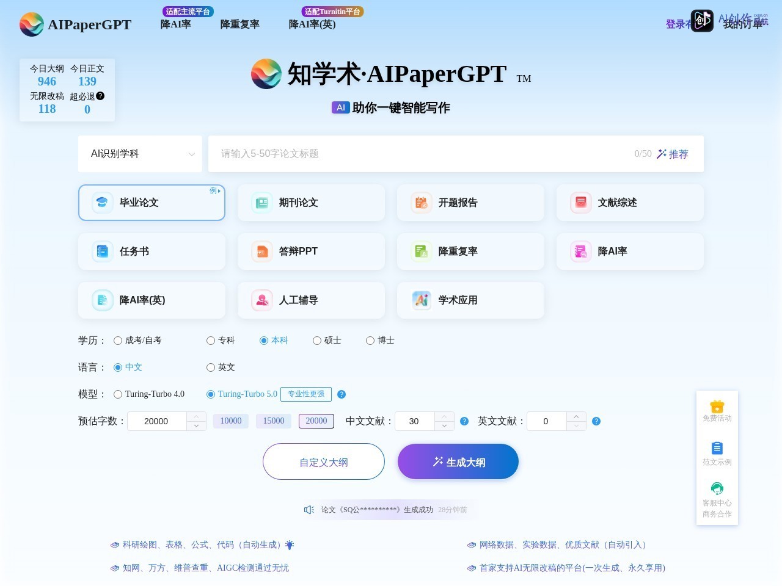Decrease 英文文献 count down arrow
The height and width of the screenshot is (586, 782).
pos(576,426)
